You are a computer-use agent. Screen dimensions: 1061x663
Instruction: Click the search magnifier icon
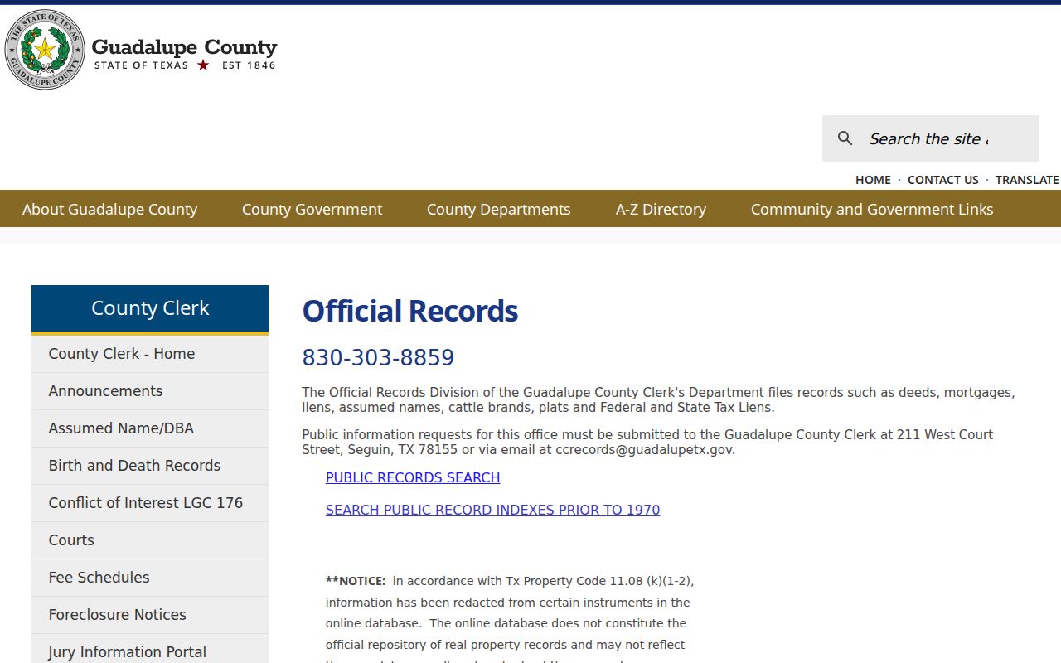point(845,138)
